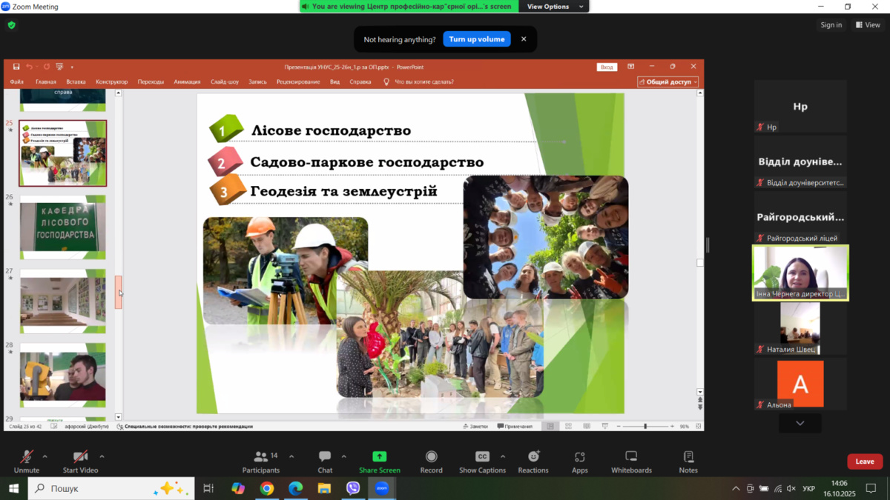Click the Turn up volume button
Viewport: 890px width, 500px height.
(476, 39)
